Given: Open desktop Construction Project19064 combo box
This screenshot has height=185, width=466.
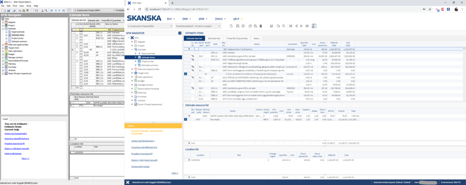Looking at the screenshot, I should click(x=94, y=10).
